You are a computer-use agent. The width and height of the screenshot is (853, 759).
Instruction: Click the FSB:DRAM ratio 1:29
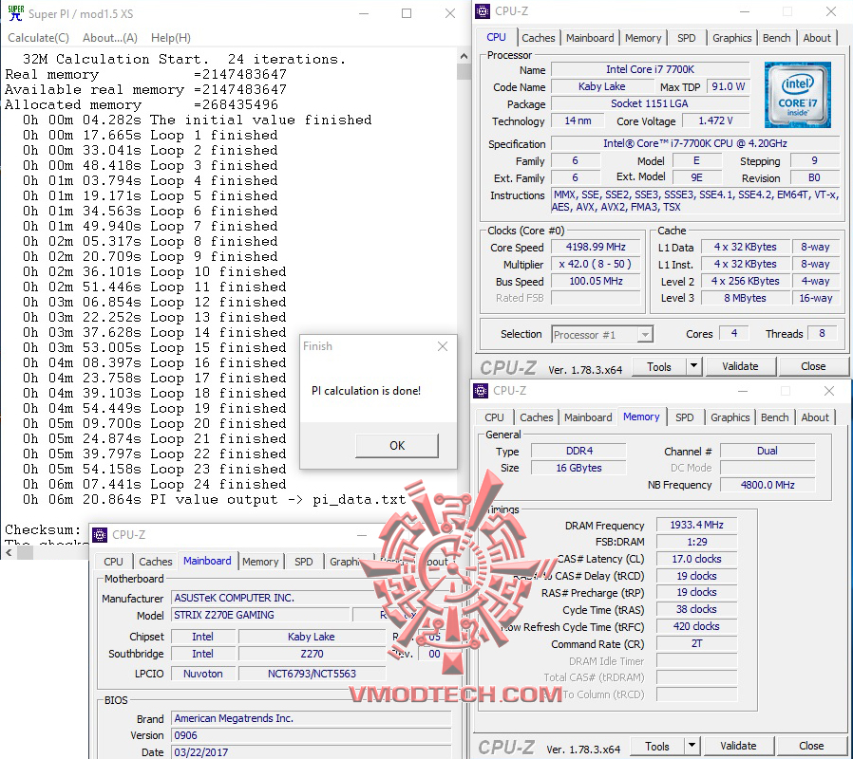[x=697, y=542]
